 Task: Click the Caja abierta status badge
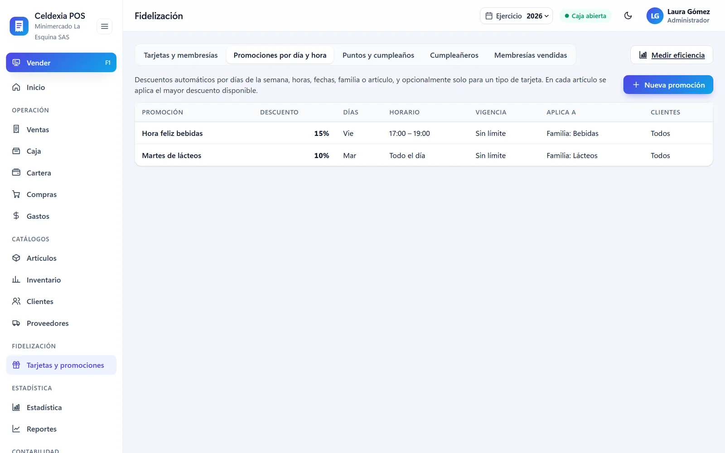(x=585, y=16)
